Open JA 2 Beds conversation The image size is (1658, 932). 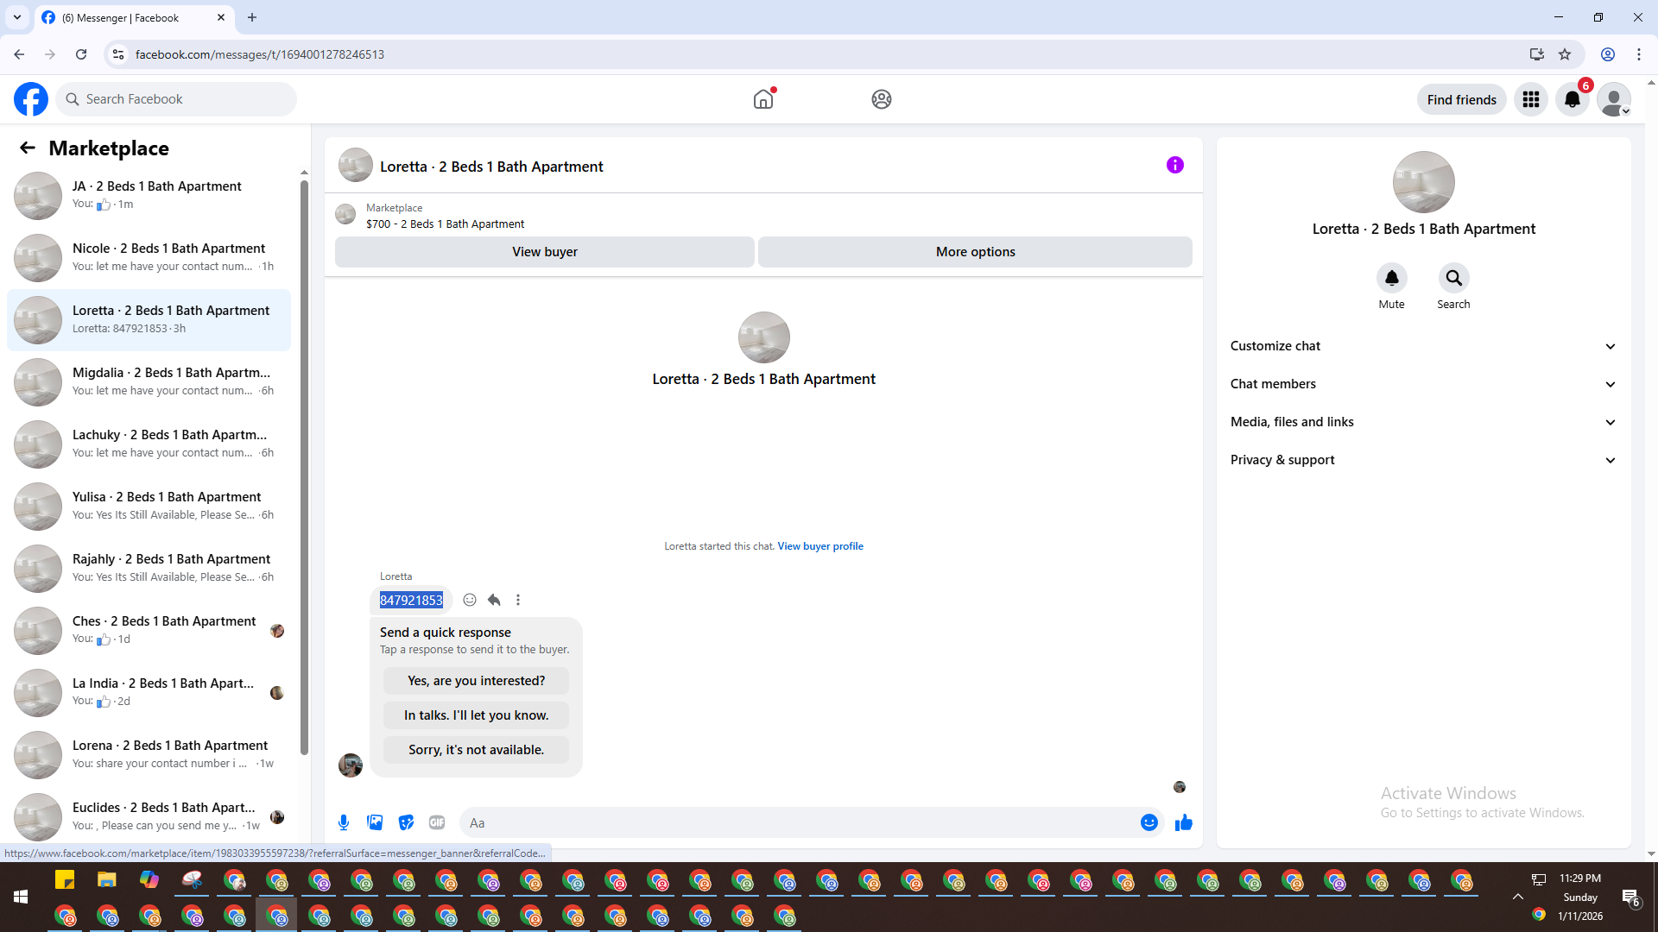[x=149, y=195]
